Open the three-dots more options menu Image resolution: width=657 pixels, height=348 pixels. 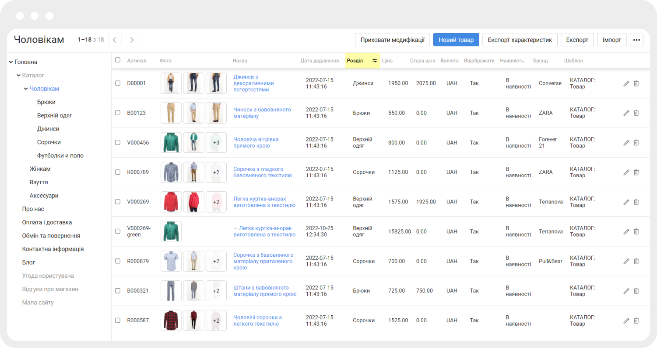636,40
